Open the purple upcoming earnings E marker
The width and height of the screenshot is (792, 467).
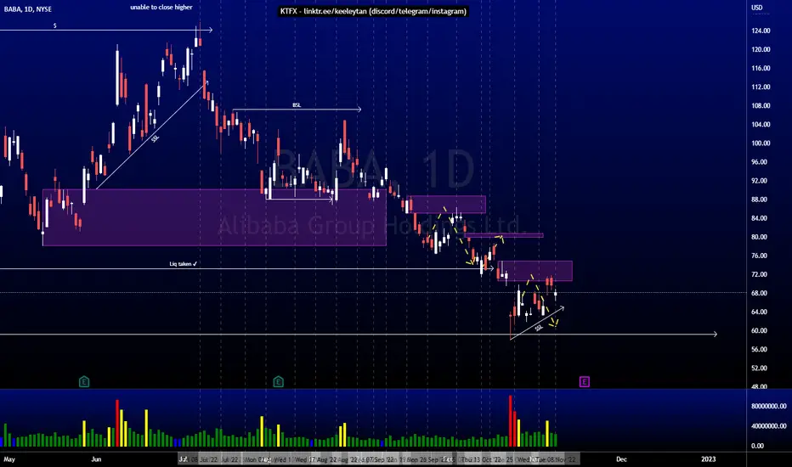coord(584,382)
